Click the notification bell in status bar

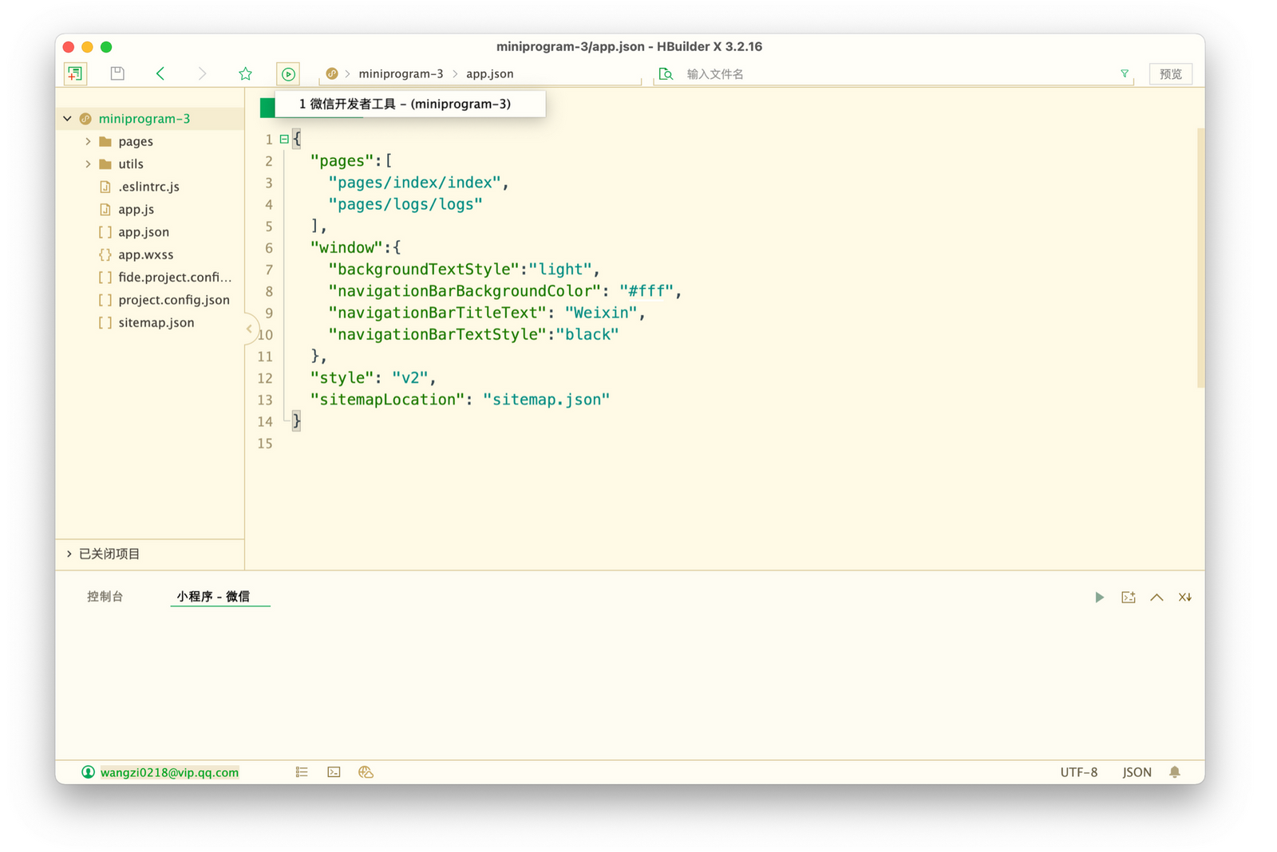1175,772
